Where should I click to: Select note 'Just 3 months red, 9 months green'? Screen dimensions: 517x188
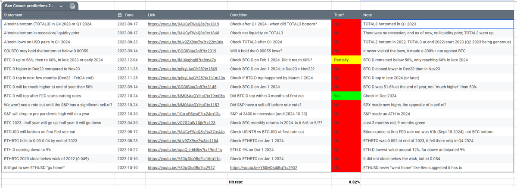(x=438, y=123)
